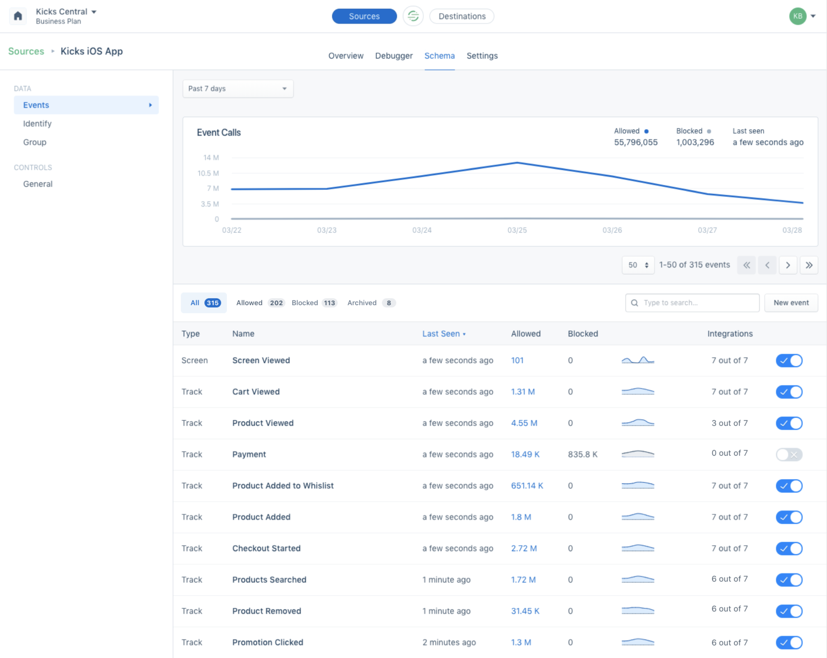
Task: Go to first page of events
Action: click(x=746, y=265)
